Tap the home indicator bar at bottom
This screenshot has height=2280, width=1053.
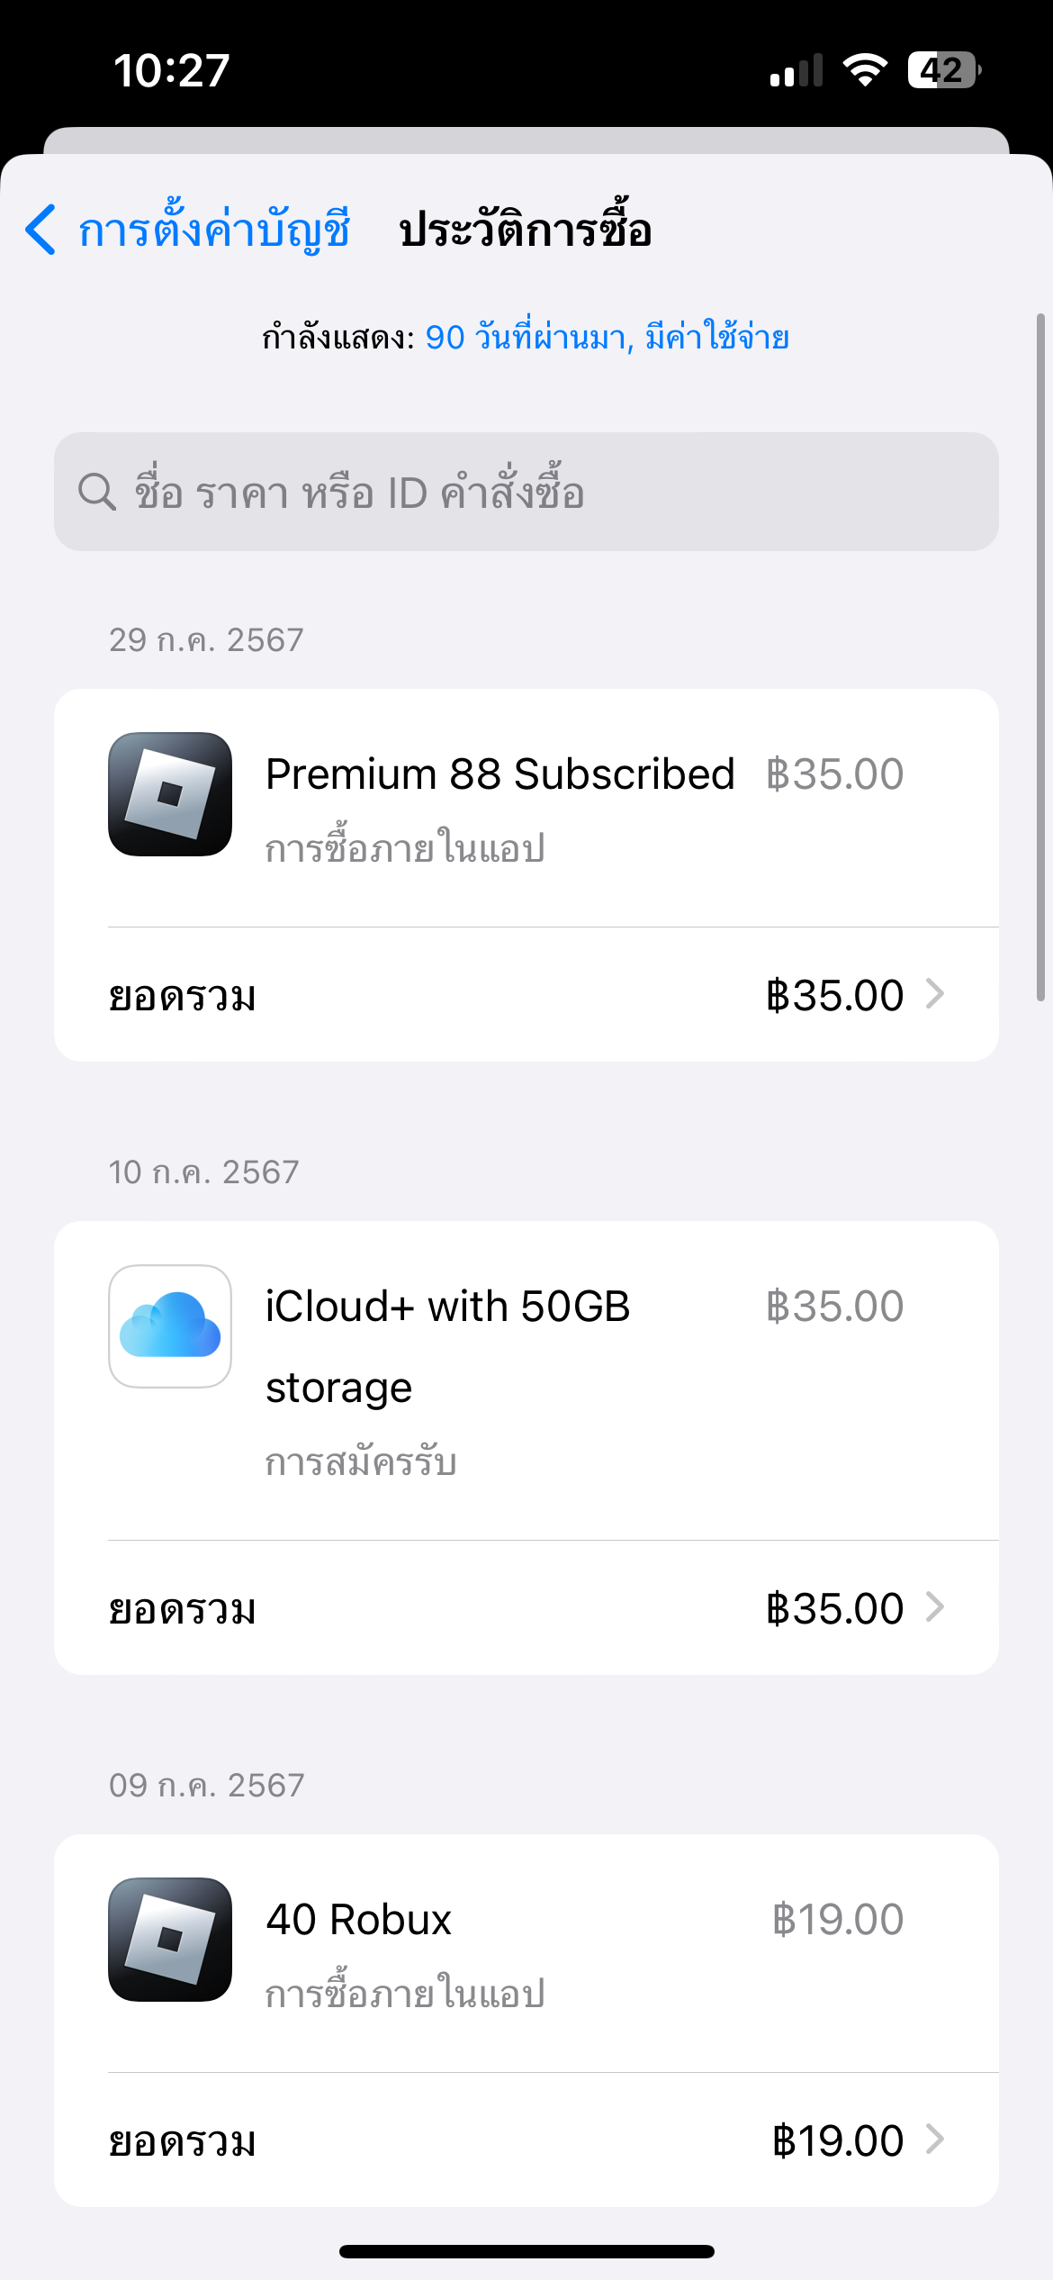tap(526, 2251)
